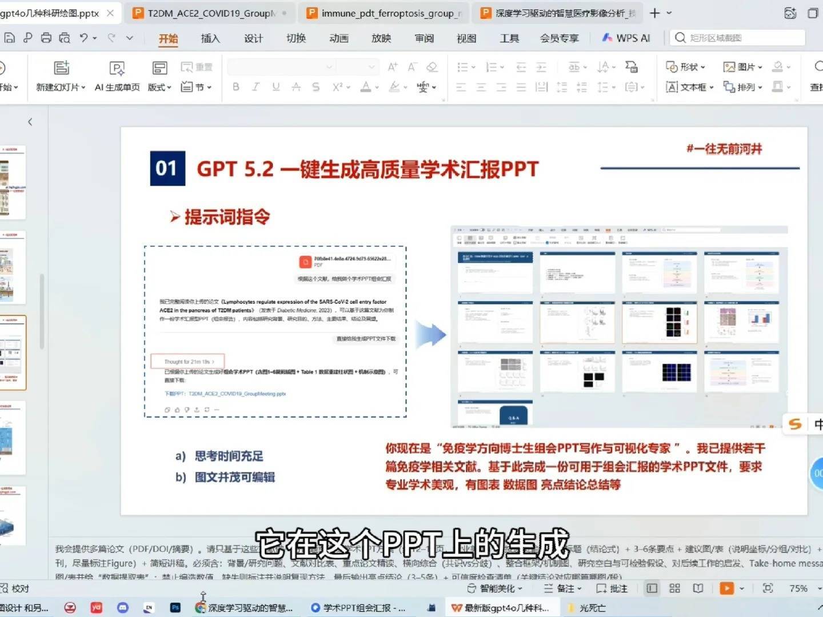Switch to the 插入 ribbon tab
This screenshot has height=617, width=823.
click(210, 38)
